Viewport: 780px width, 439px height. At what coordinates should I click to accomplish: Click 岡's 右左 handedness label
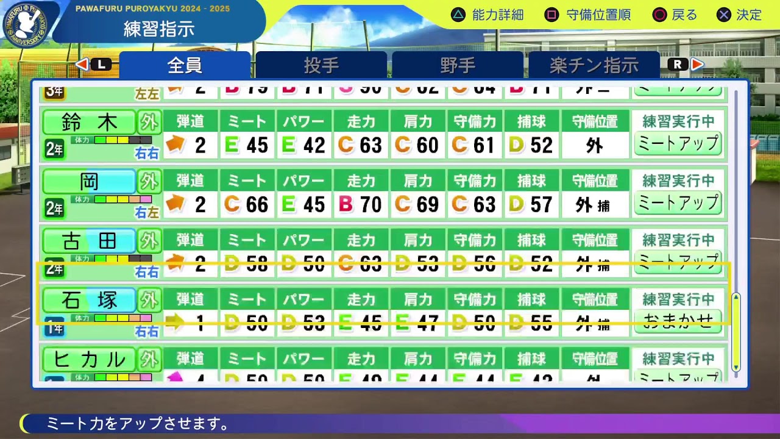tap(147, 212)
